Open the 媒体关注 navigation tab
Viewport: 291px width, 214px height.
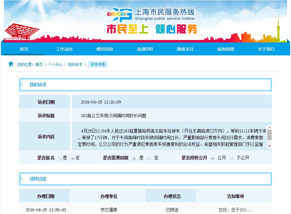click(185, 49)
